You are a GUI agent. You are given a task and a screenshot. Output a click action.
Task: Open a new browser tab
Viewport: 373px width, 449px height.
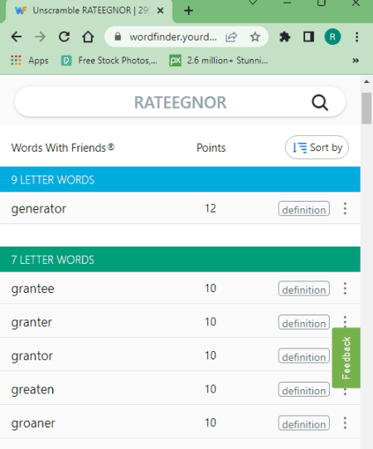pyautogui.click(x=188, y=11)
